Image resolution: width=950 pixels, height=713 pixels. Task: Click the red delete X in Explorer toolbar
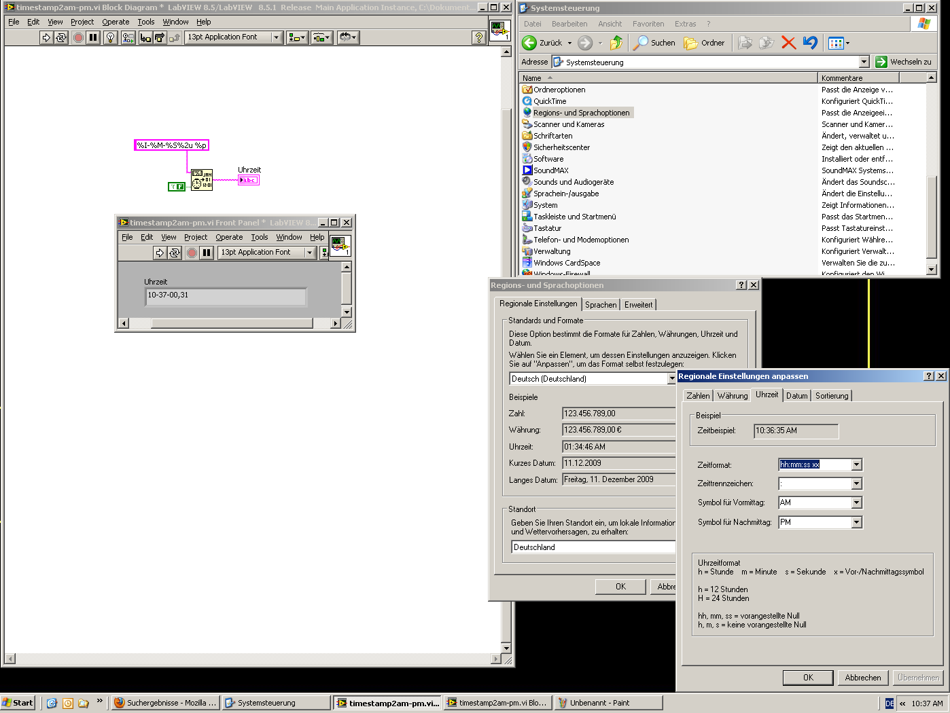[x=788, y=43]
